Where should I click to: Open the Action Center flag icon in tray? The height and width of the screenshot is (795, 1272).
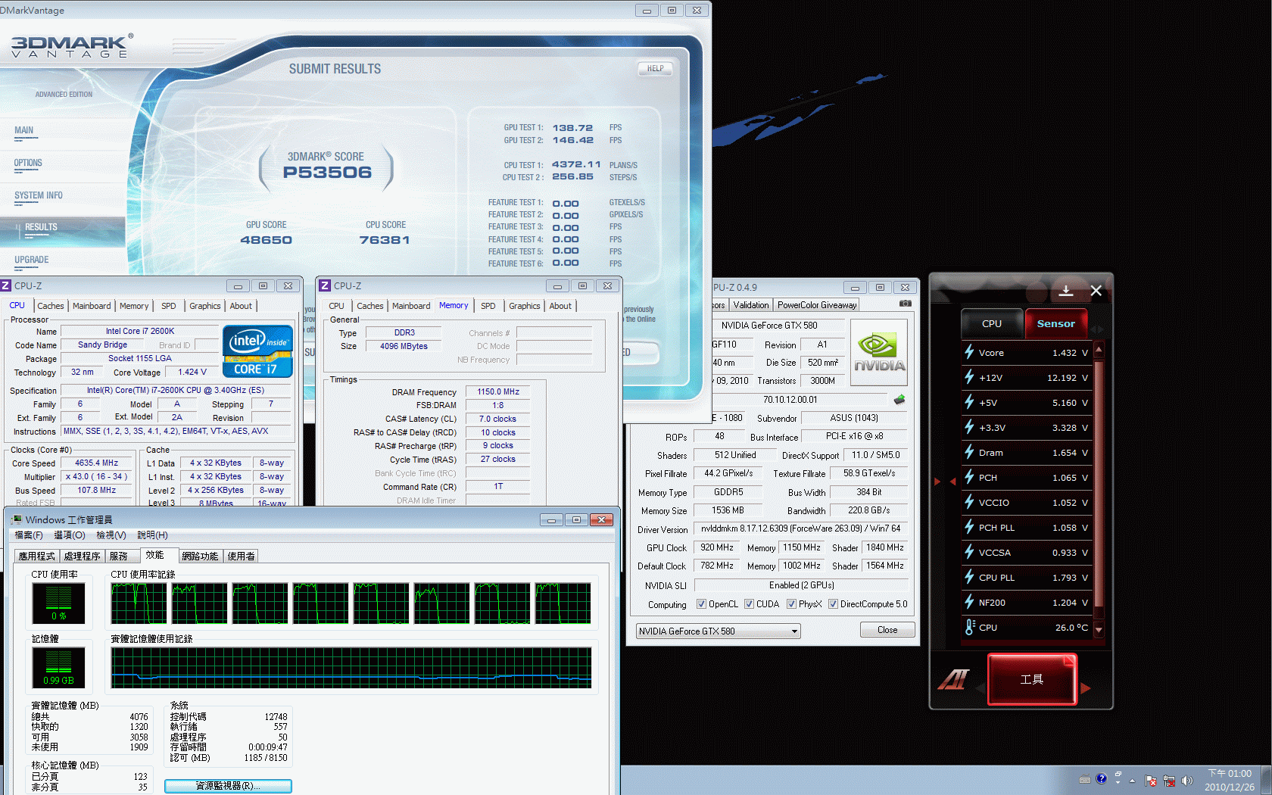click(1151, 781)
